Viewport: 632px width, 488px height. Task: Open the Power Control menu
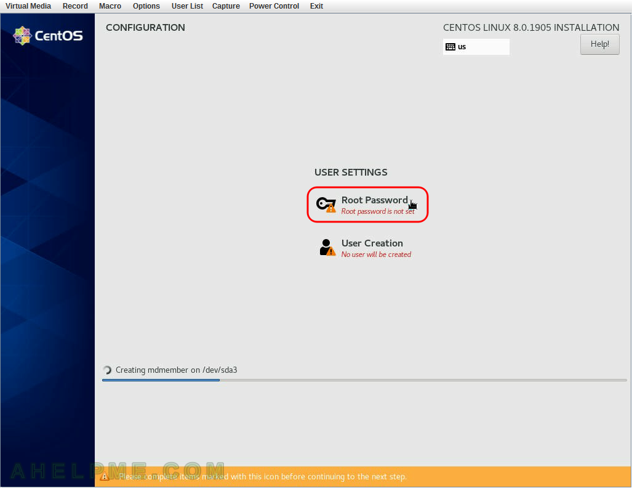[274, 6]
